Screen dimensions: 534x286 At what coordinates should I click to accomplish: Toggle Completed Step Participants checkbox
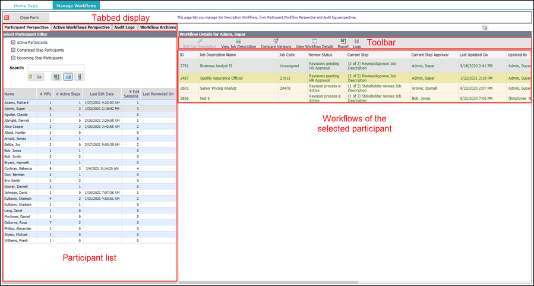(14, 50)
